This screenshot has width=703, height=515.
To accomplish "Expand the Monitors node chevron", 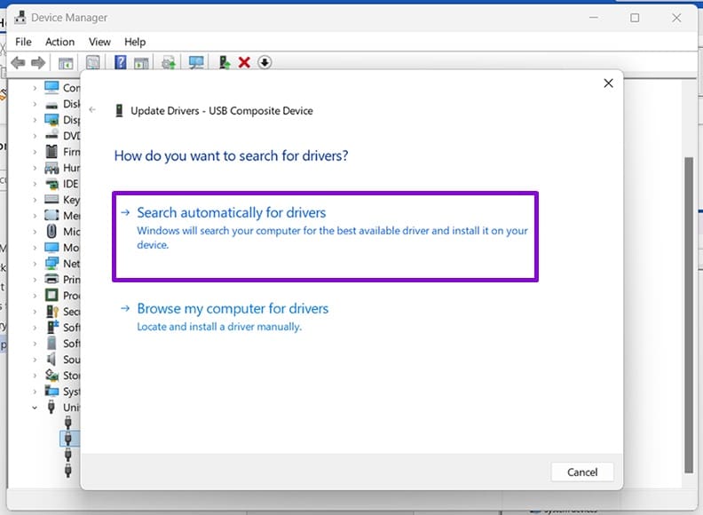I will tap(35, 248).
